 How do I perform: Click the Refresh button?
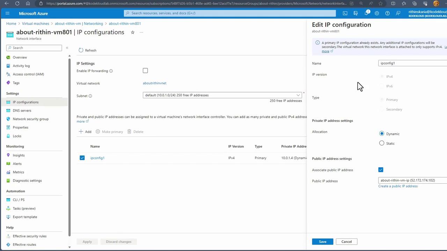click(x=87, y=50)
